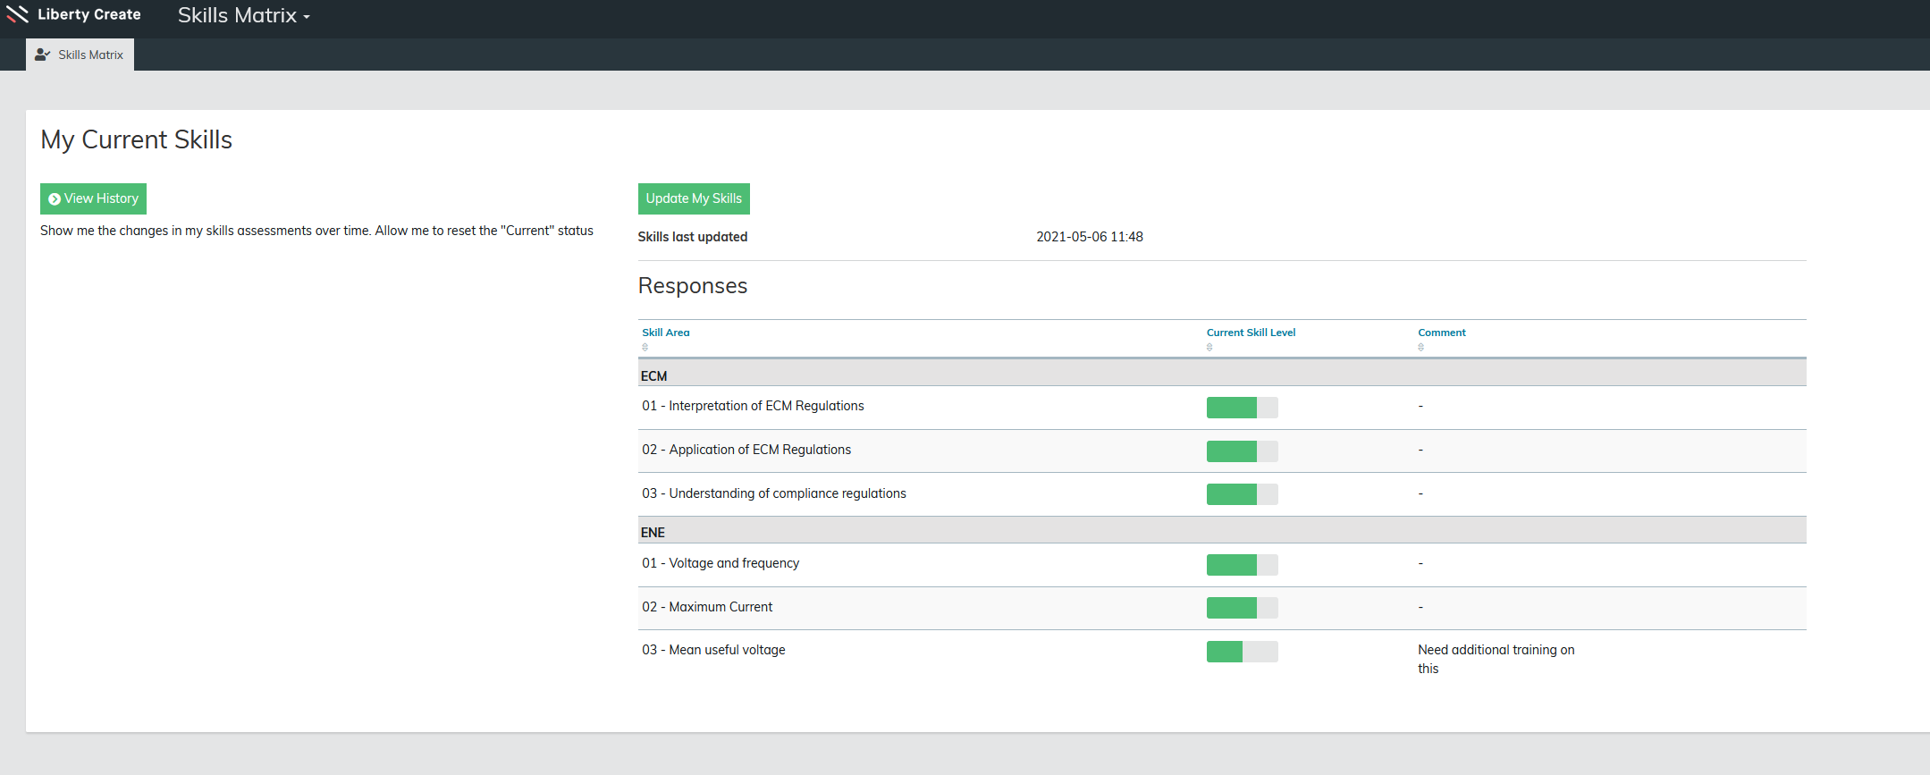Click the Comment column header text

coord(1441,333)
